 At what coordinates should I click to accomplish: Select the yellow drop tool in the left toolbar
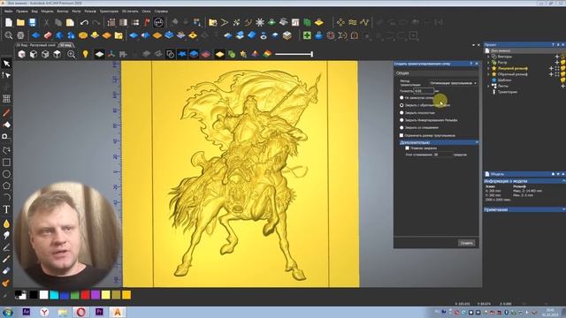click(6, 223)
